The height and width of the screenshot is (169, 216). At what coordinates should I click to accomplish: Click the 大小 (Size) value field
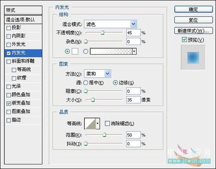pos(133,100)
